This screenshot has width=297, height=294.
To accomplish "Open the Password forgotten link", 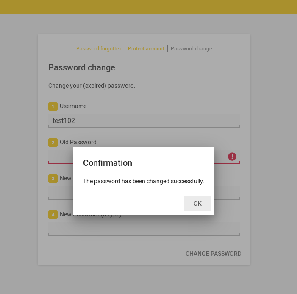I will (99, 49).
